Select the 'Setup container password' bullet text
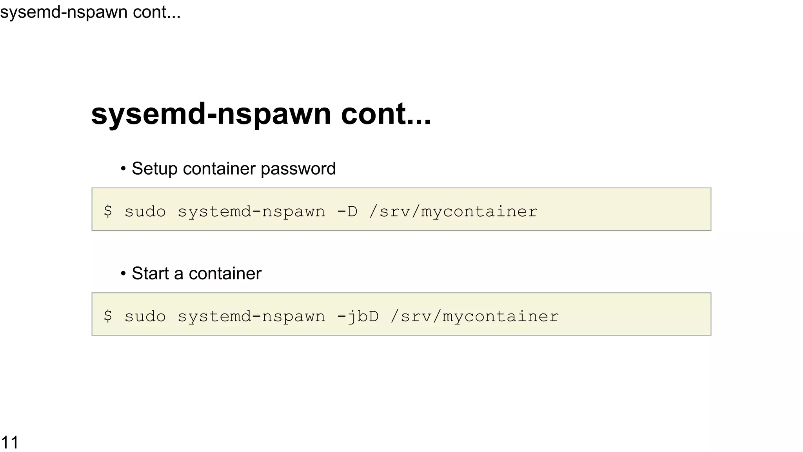 pos(233,169)
